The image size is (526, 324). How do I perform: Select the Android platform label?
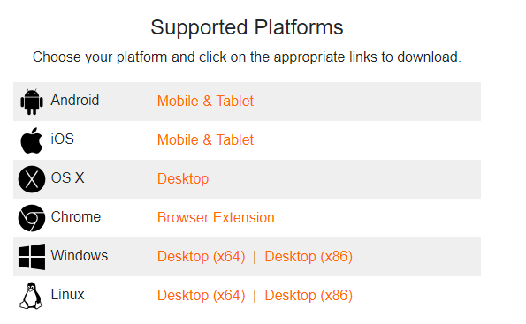coord(75,100)
